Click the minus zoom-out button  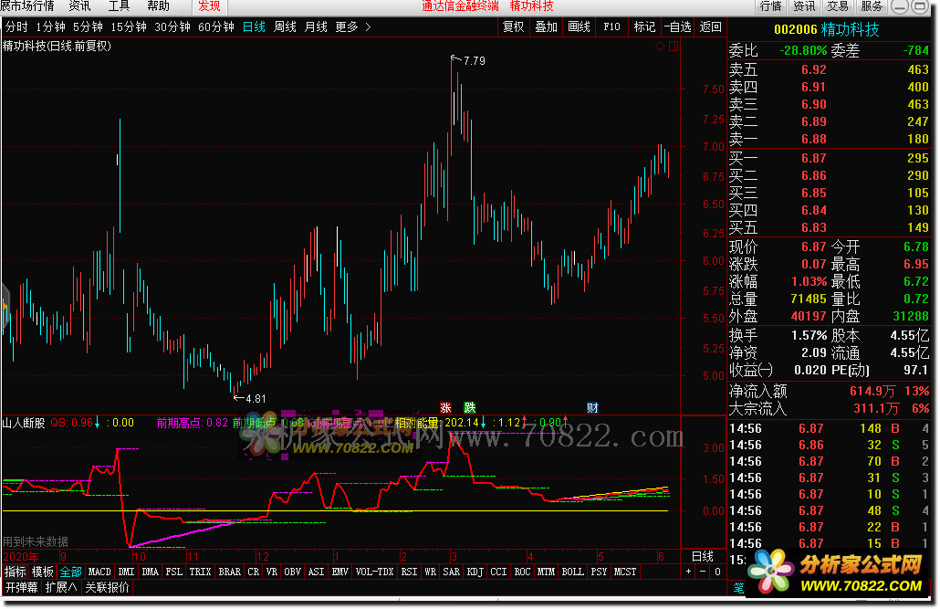click(703, 572)
